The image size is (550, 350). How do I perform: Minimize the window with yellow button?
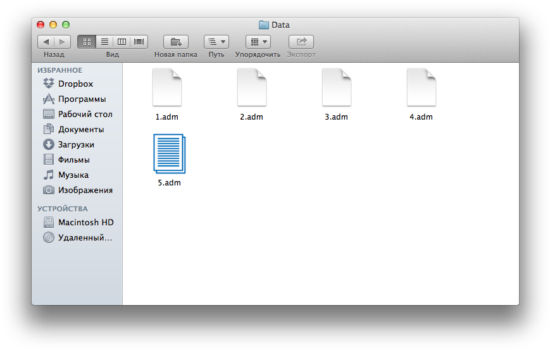53,25
